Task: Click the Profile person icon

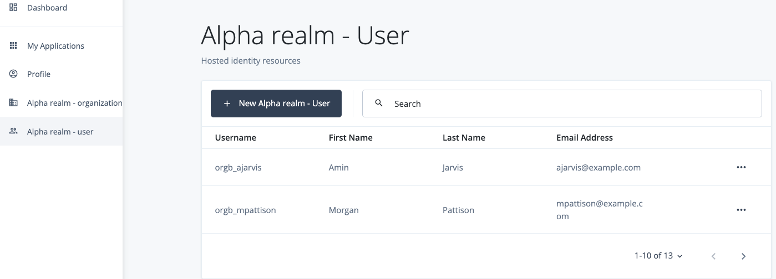Action: 14,74
